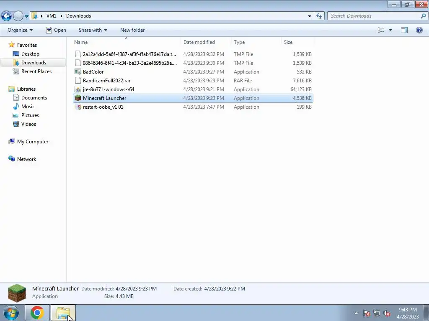Select the 2a12a4dd-5a6f-4387 TMP file

(129, 54)
